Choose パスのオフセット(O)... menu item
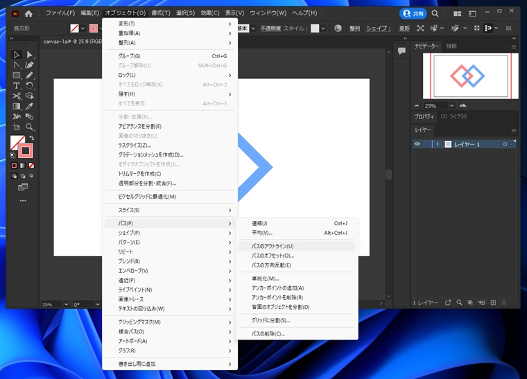Image resolution: width=527 pixels, height=379 pixels. (x=297, y=256)
